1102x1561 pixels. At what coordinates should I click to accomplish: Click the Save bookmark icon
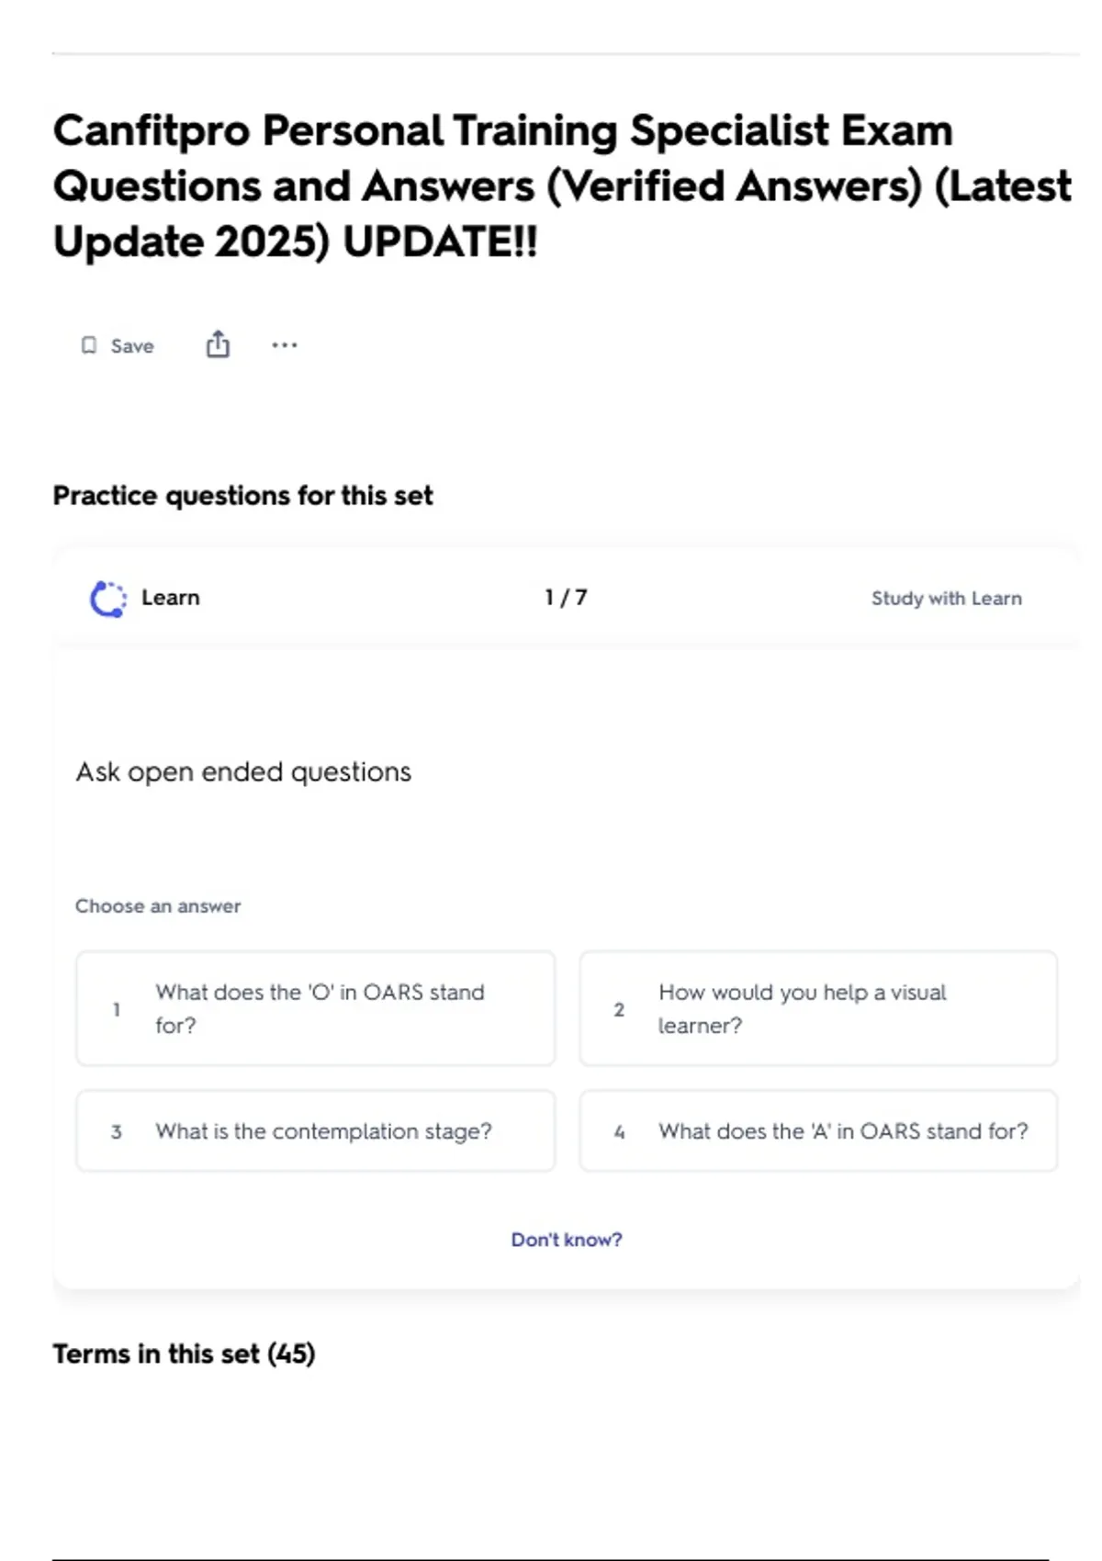click(89, 345)
